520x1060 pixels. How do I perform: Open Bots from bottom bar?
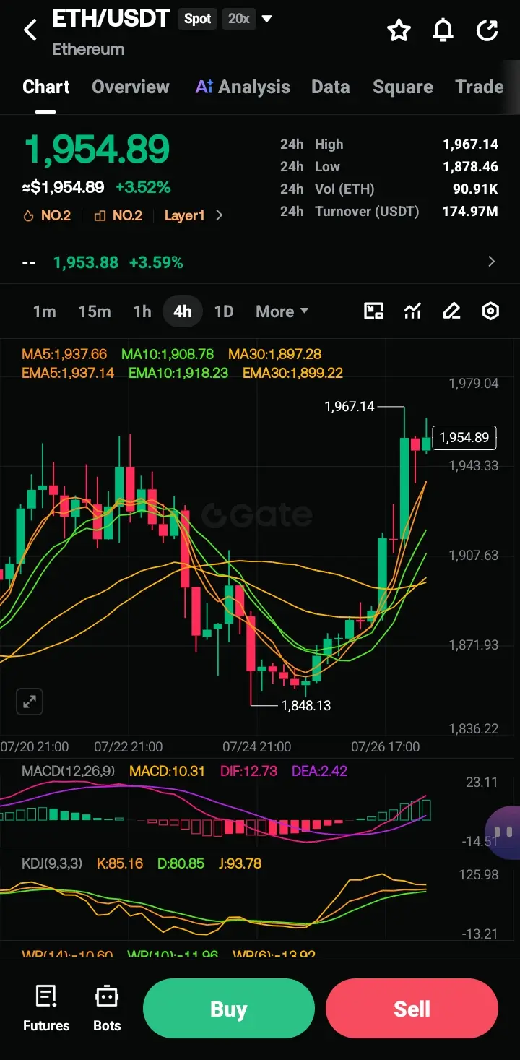[107, 1009]
